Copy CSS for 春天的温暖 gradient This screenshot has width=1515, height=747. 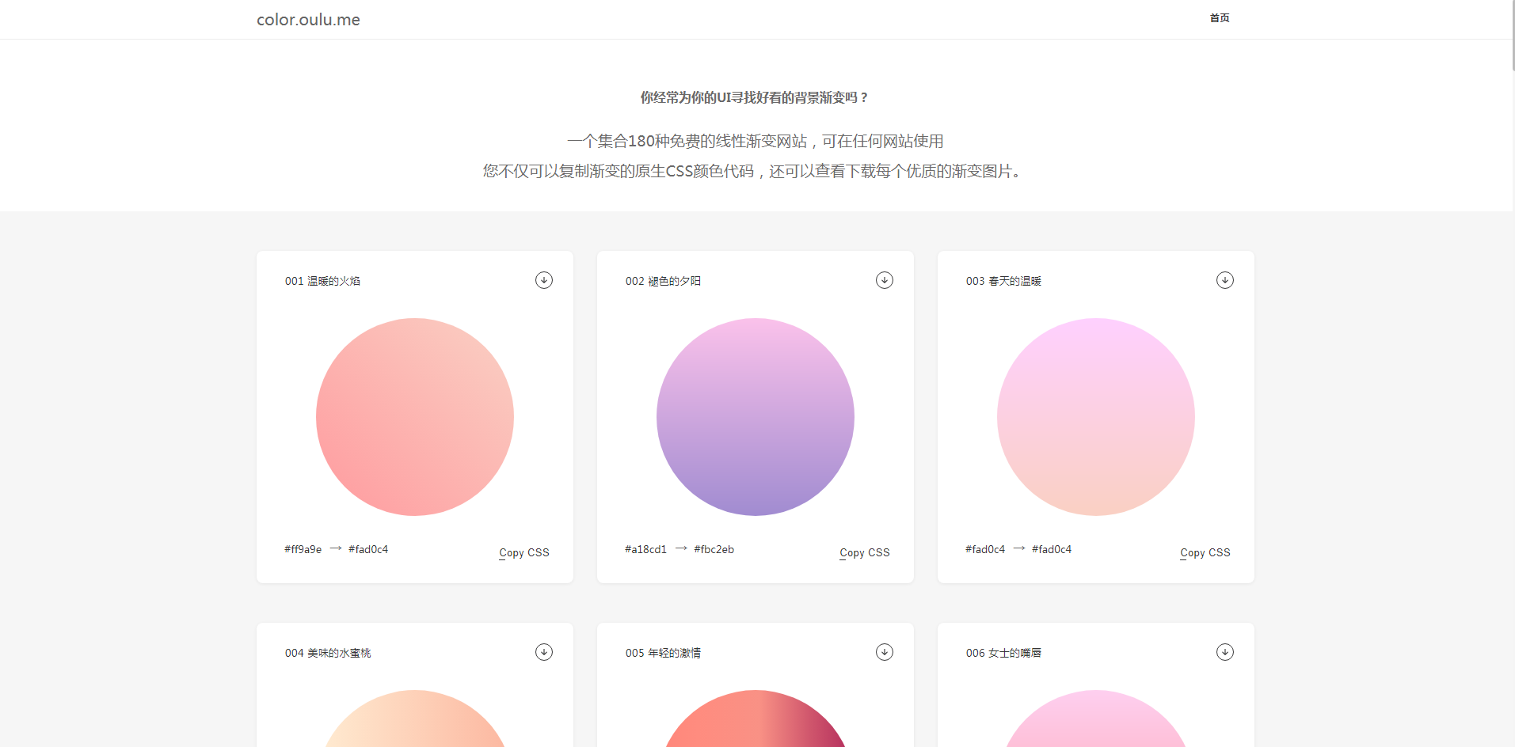1205,552
